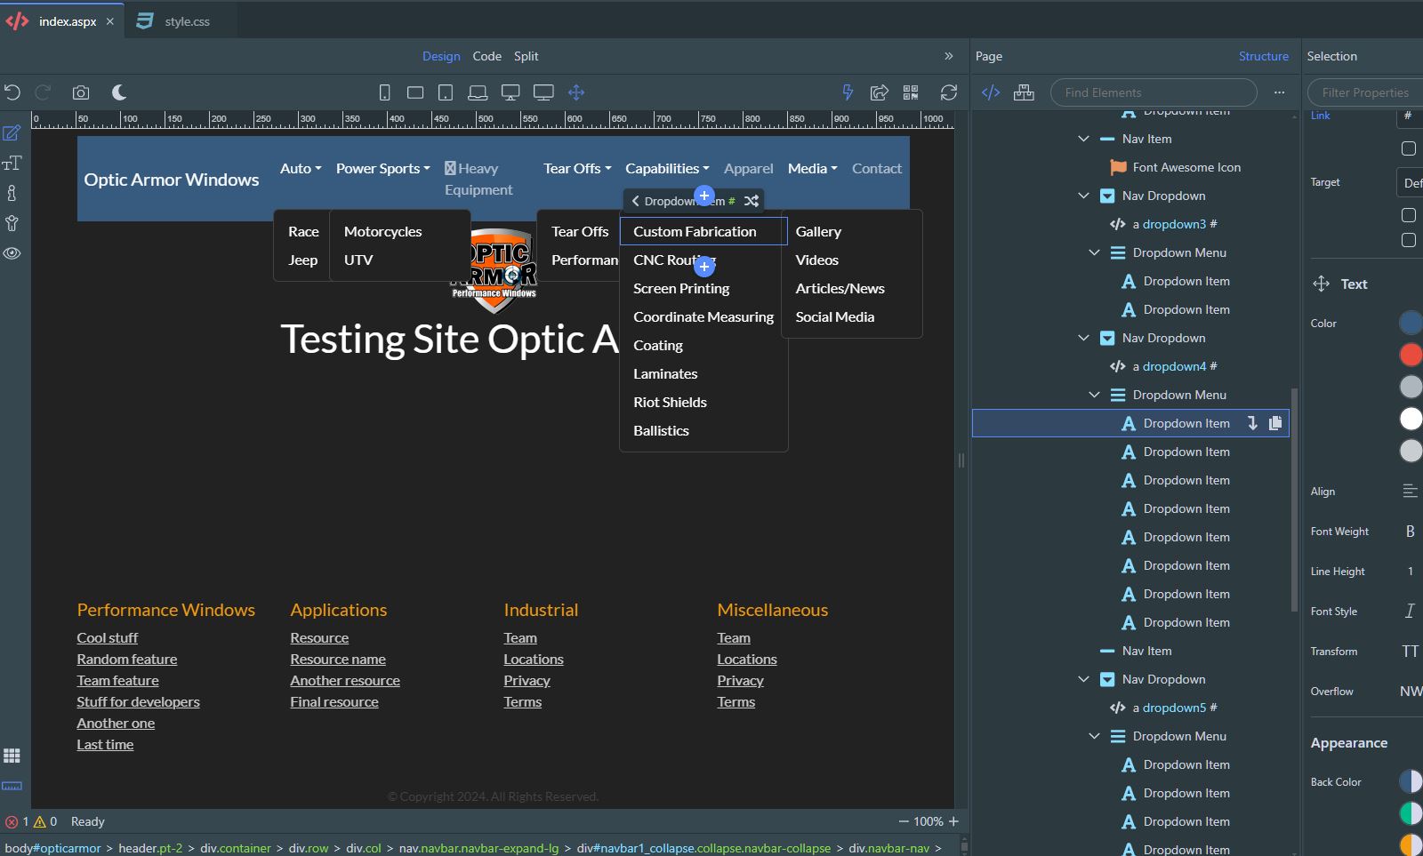Click the Stuff for developers footer link
The image size is (1423, 856).
point(138,701)
